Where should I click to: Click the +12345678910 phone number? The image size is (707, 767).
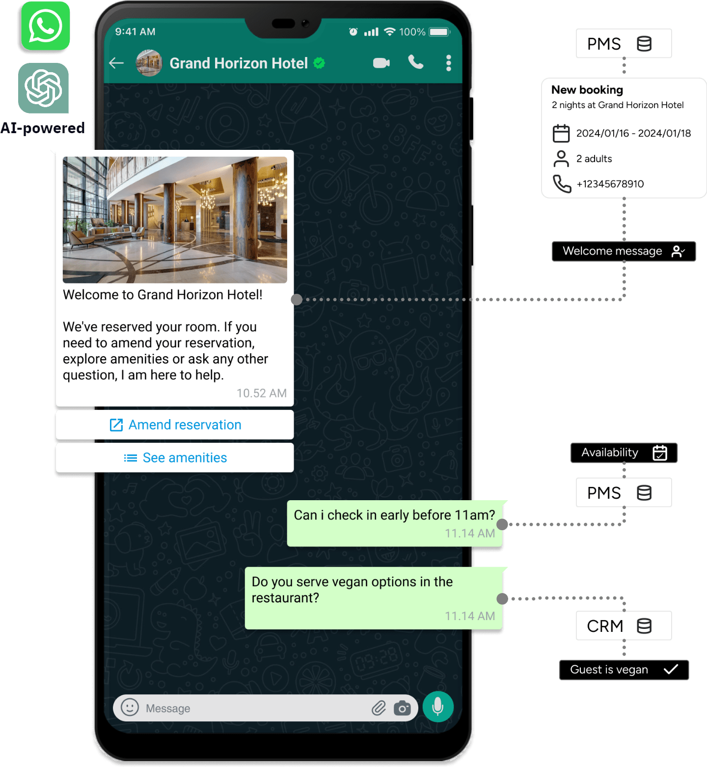(610, 184)
